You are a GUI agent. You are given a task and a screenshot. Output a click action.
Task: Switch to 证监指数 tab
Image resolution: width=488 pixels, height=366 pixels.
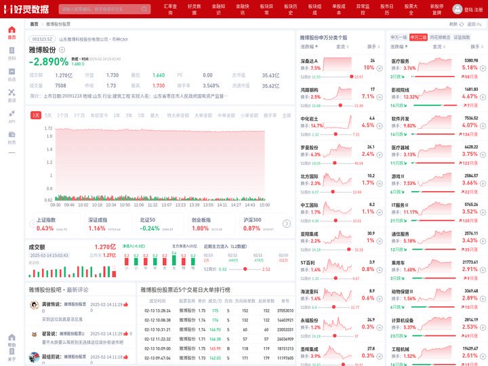(462, 37)
